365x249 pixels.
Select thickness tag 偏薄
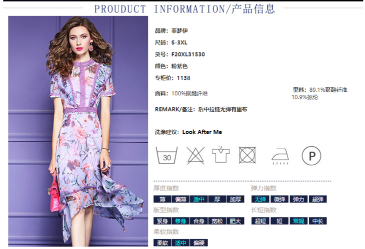pos(180,199)
